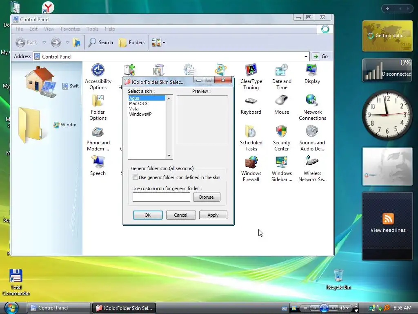The image size is (418, 314).
Task: Open the View menu
Action: pos(49,29)
